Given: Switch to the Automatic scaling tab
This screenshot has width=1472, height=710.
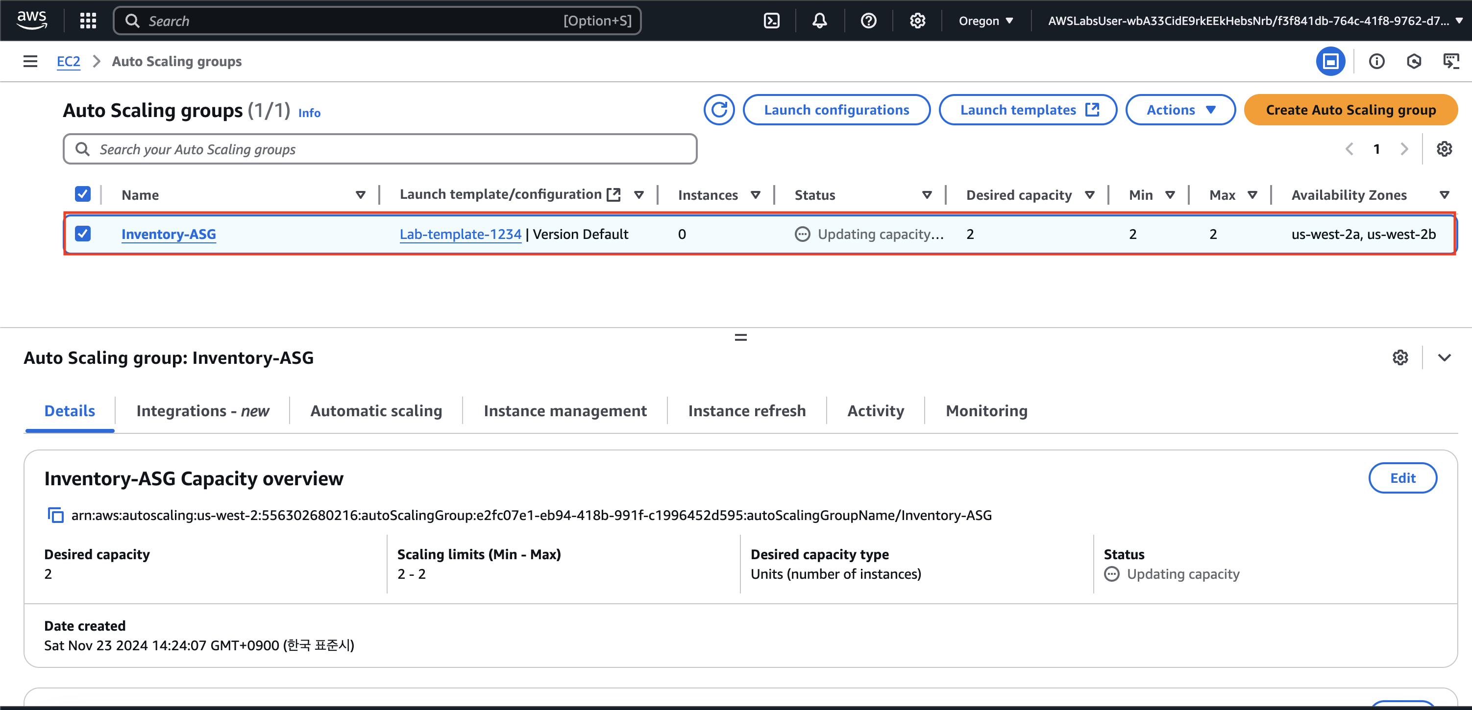Looking at the screenshot, I should pos(376,411).
